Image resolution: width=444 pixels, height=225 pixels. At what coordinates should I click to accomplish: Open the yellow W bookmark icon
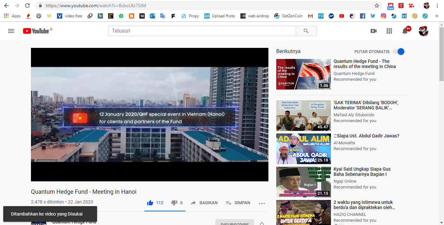(x=49, y=16)
